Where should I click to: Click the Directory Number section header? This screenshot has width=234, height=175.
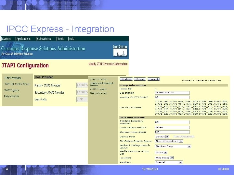[x=174, y=117]
